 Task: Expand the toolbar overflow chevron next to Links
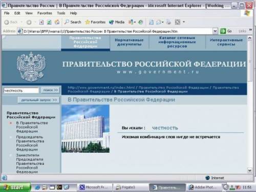click(x=250, y=30)
